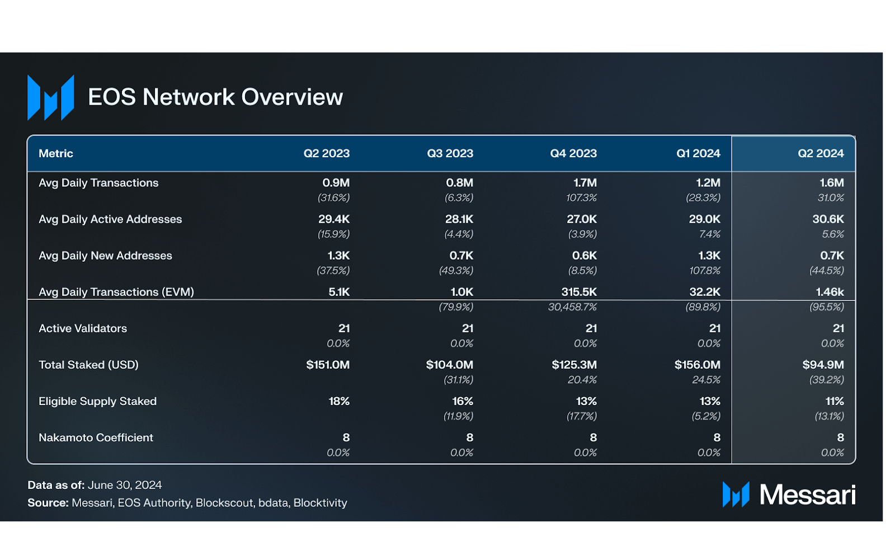Click the Q4 2023 column header
Viewport: 895px width, 560px height.
click(573, 153)
